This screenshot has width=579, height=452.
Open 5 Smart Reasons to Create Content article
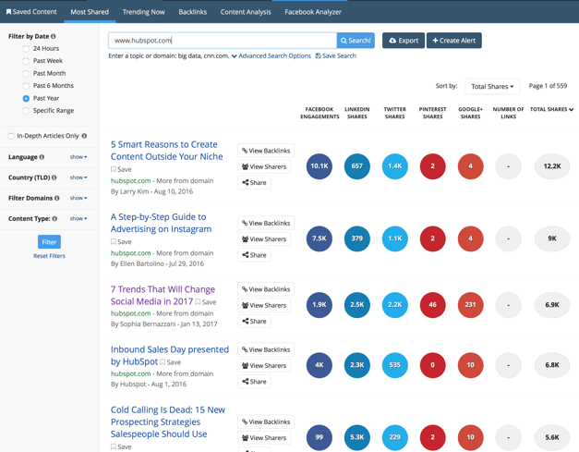pyautogui.click(x=166, y=151)
